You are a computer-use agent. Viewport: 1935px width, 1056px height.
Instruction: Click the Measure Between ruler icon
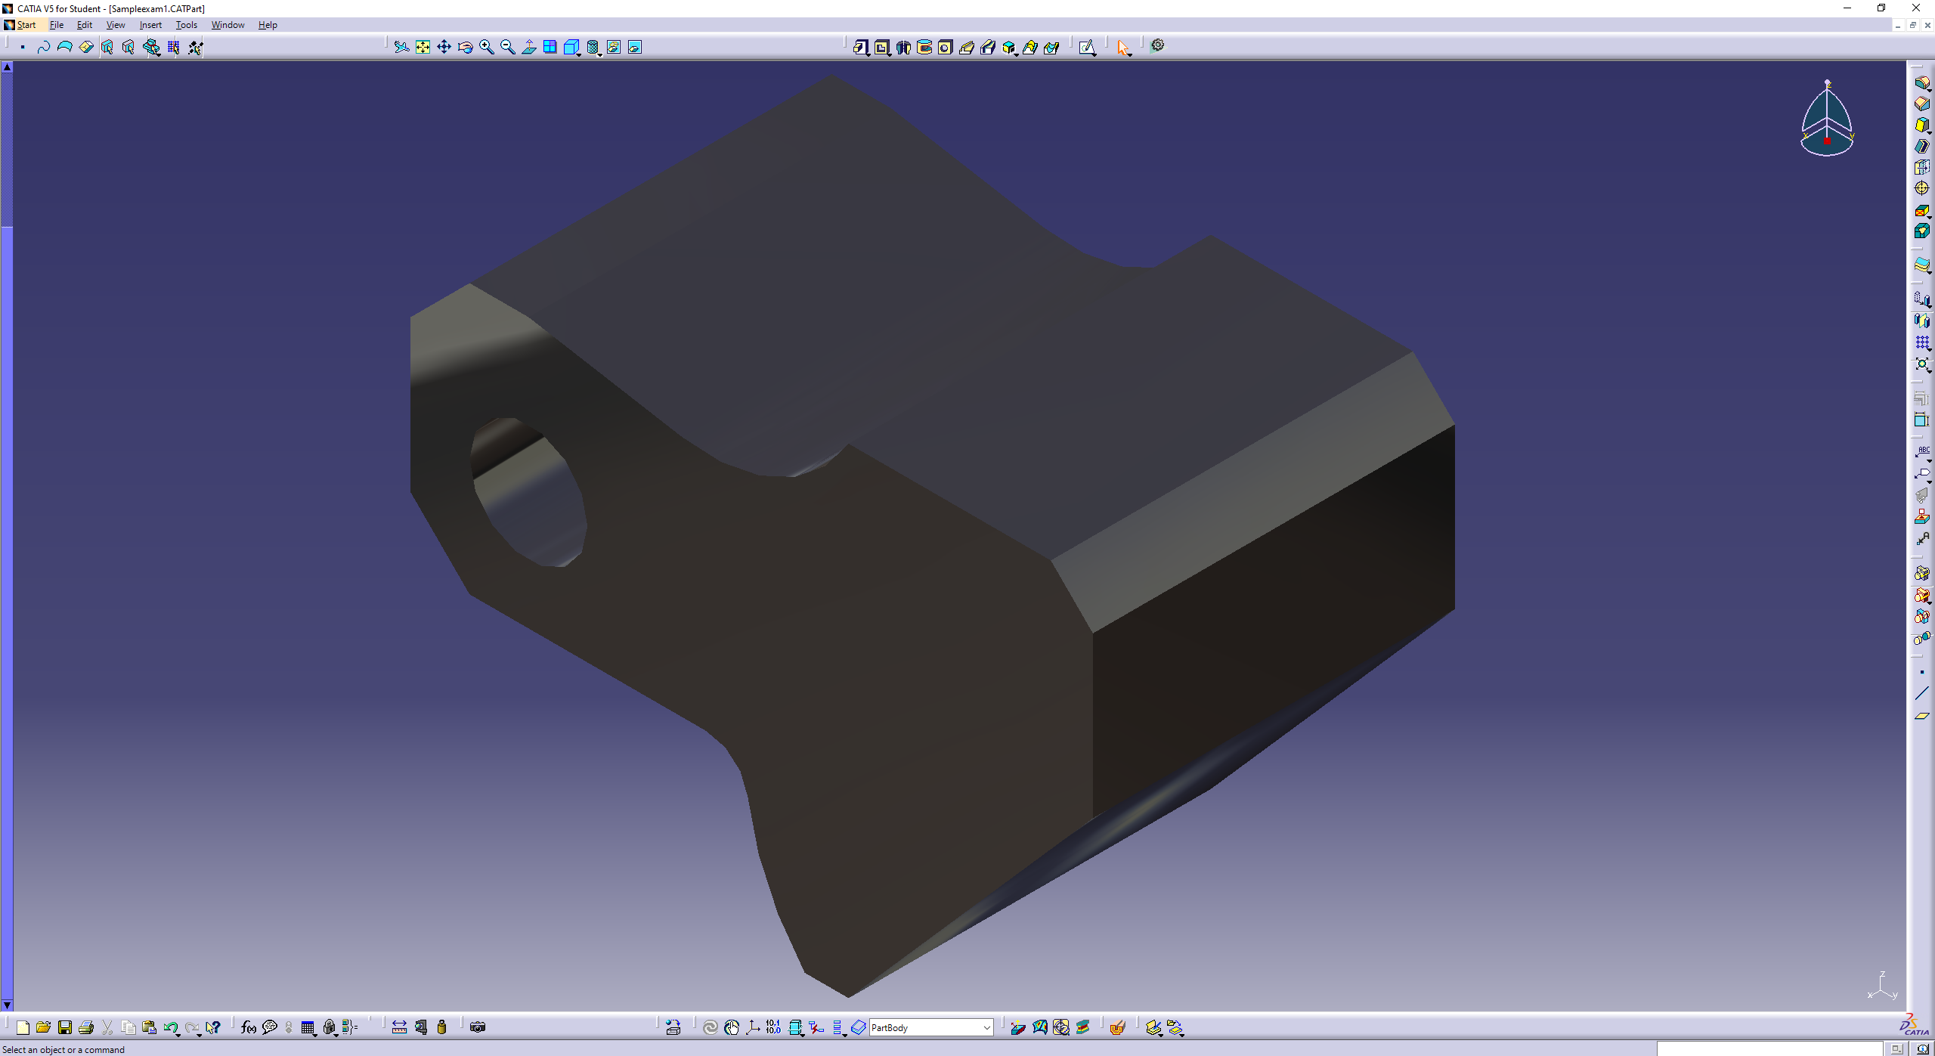tap(399, 1027)
